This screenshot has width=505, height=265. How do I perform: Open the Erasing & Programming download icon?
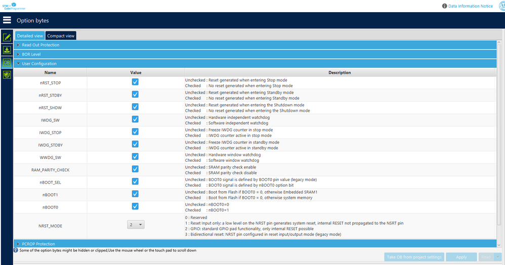click(7, 50)
